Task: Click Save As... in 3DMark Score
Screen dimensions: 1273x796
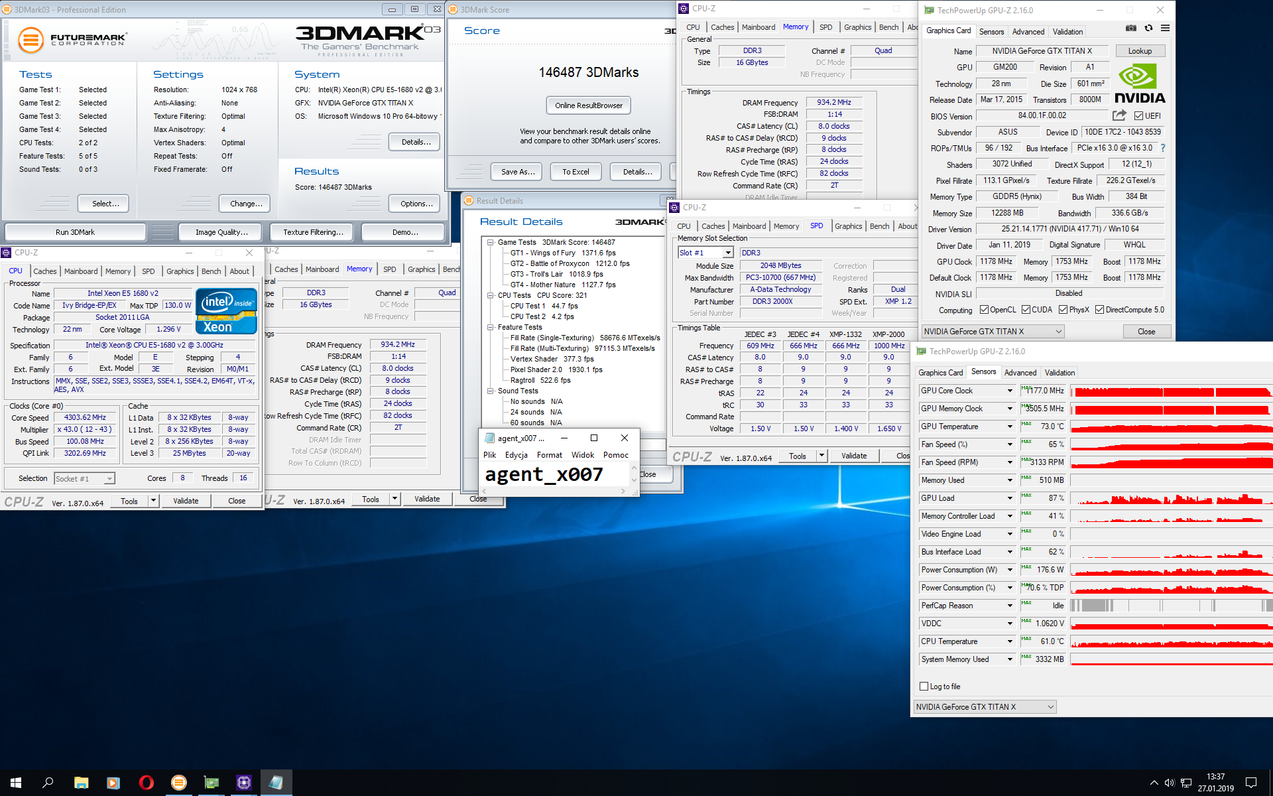Action: 517,172
